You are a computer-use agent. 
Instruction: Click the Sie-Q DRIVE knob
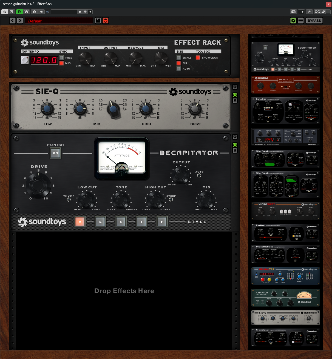coord(195,109)
